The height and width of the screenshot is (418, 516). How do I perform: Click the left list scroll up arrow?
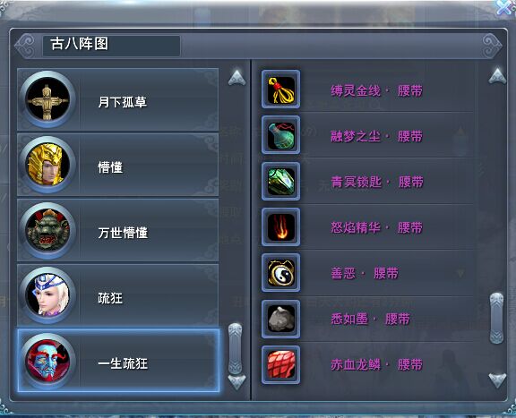tap(236, 78)
